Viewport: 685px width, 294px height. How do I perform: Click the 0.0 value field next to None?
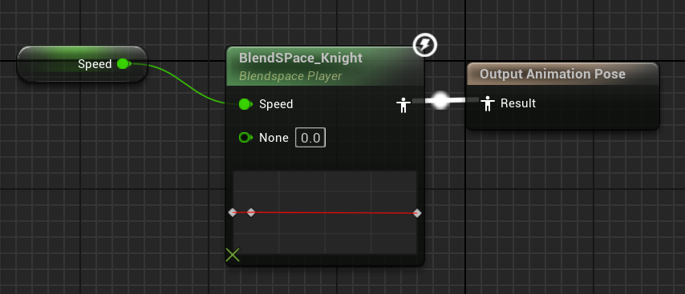(x=310, y=138)
